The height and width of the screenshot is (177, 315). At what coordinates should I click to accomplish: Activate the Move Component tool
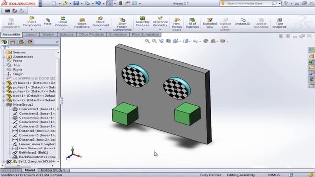coord(100,22)
